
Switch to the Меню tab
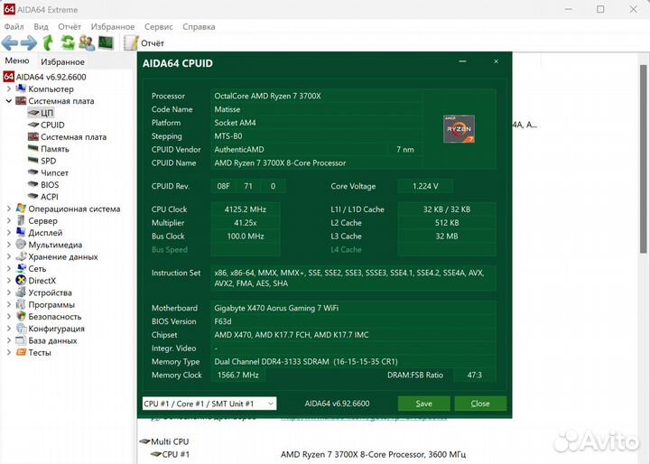tap(17, 60)
